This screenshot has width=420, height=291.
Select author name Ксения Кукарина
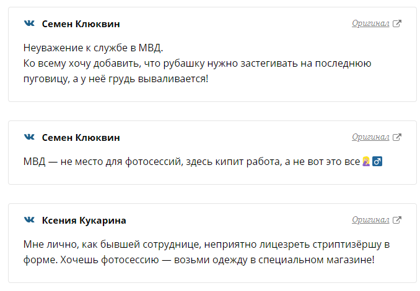pos(84,221)
